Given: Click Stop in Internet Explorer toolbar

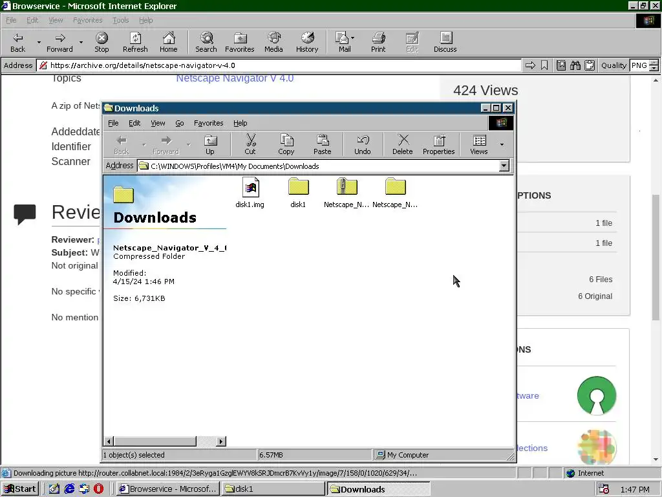Looking at the screenshot, I should click(x=101, y=42).
